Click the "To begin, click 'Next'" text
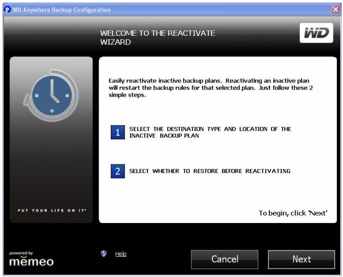Image resolution: width=343 pixels, height=277 pixels. (293, 213)
